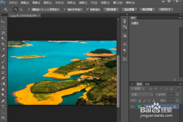This screenshot has height=122, width=183.
Task: Open the collapsed Tool Presets panel icon
Action: click(125, 59)
